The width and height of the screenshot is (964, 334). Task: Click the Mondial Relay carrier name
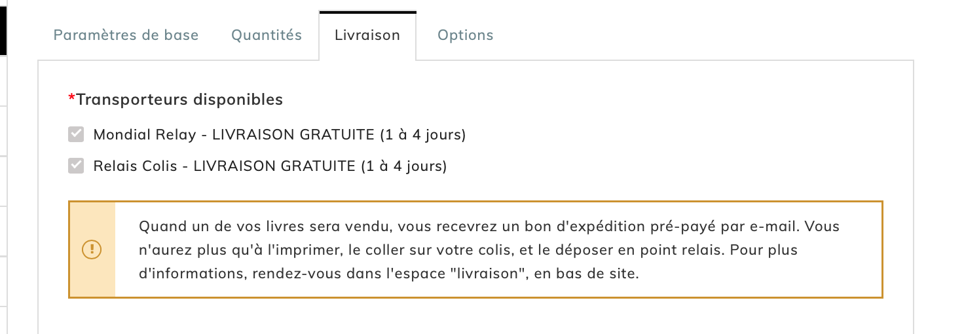pyautogui.click(x=145, y=135)
